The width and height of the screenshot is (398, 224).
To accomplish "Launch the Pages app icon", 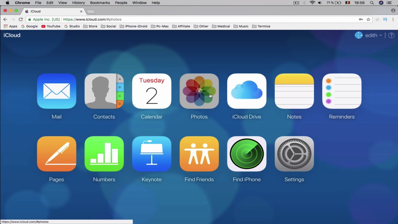I will click(57, 154).
